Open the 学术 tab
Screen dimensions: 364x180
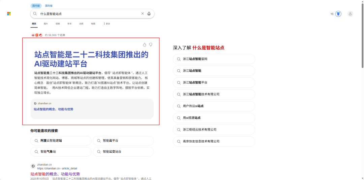point(69,24)
